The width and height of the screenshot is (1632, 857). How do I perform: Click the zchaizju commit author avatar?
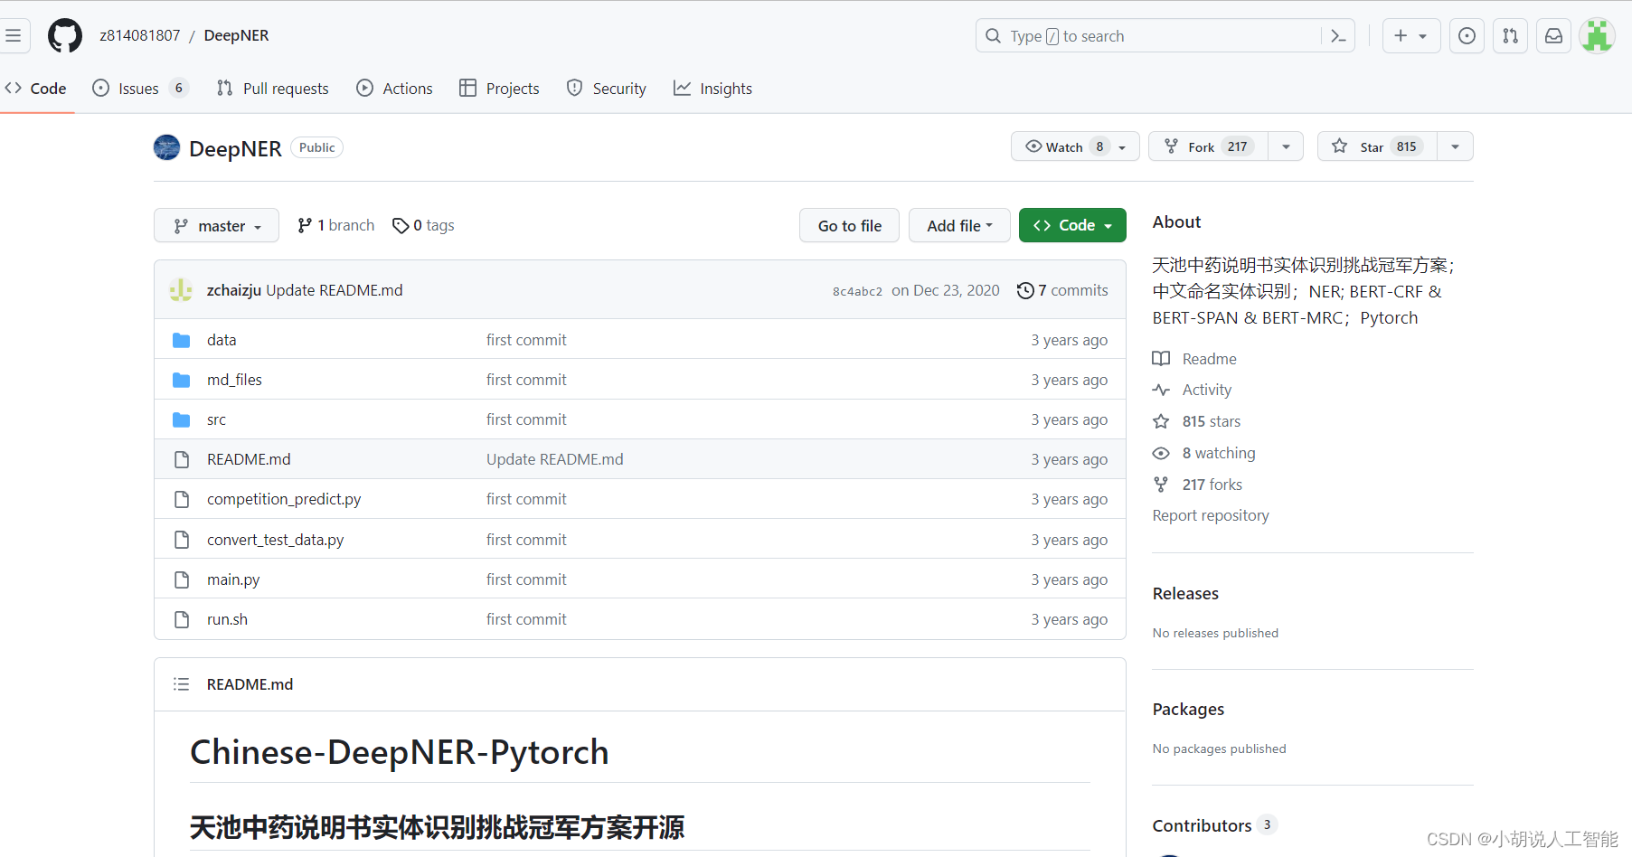click(x=181, y=290)
